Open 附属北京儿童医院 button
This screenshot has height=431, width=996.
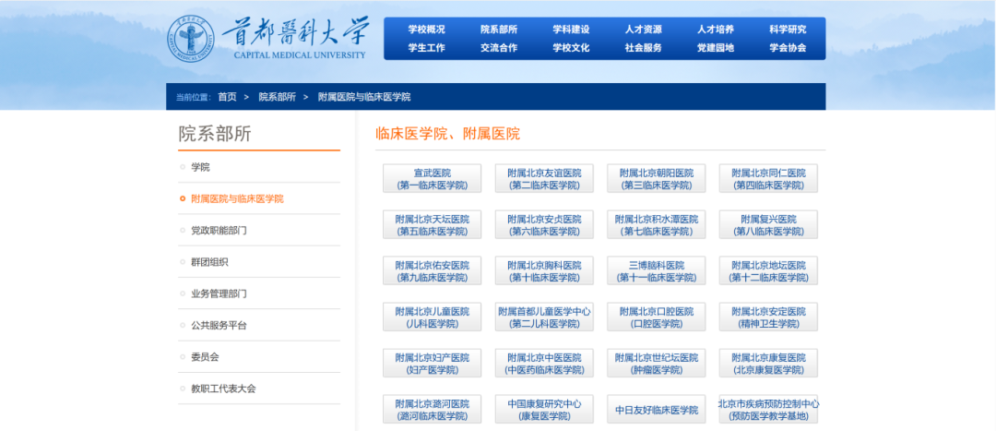click(x=432, y=317)
